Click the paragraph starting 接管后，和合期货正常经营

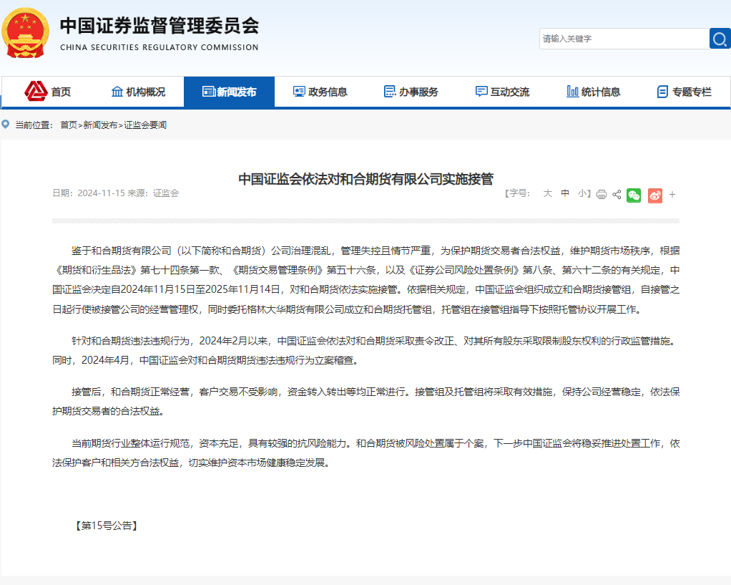(x=366, y=402)
